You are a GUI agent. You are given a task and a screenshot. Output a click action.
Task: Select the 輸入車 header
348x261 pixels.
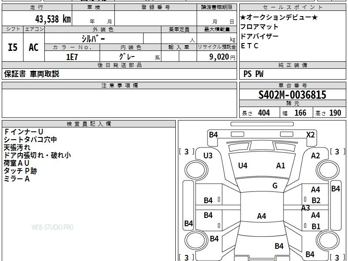click(x=179, y=47)
